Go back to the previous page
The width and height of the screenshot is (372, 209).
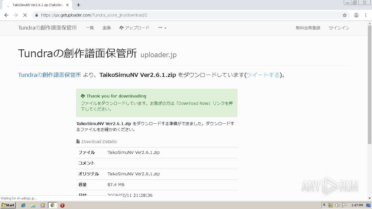6,15
